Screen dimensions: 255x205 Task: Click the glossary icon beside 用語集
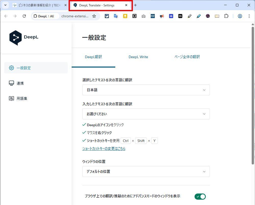11,98
